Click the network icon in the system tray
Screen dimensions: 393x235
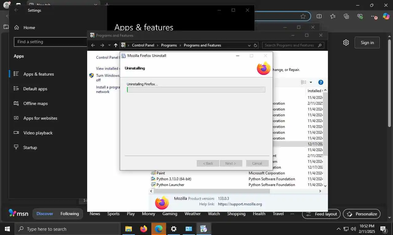pos(346,229)
